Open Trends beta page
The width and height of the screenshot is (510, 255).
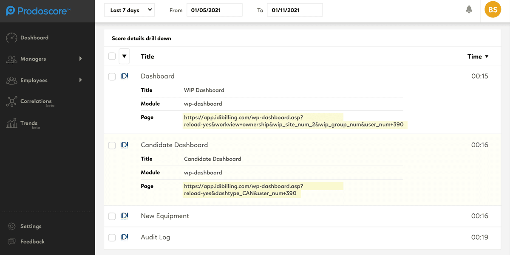point(30,124)
